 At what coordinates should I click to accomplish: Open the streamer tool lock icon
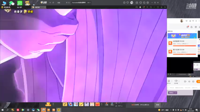click(191, 27)
